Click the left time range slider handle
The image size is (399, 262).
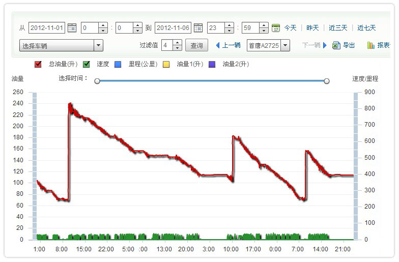(97, 81)
